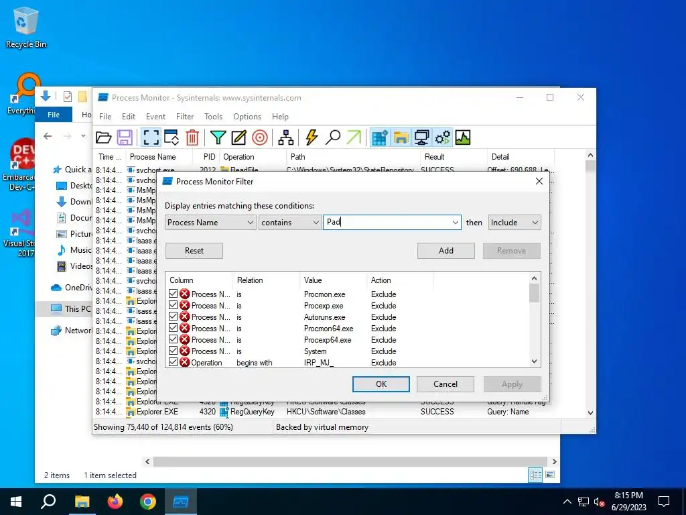Open Windows Start menu

tap(16, 502)
